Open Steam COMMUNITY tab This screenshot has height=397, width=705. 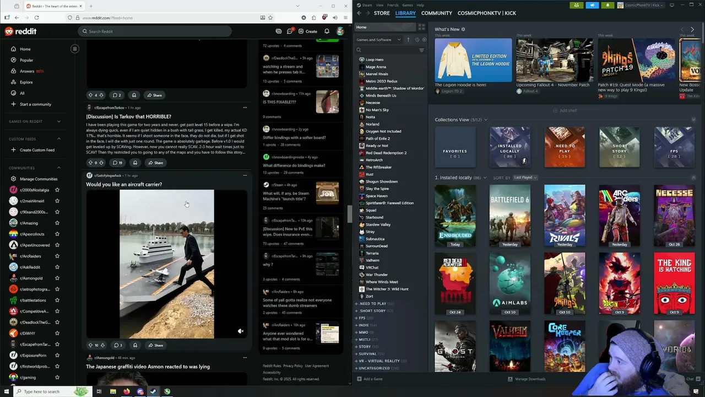click(437, 13)
